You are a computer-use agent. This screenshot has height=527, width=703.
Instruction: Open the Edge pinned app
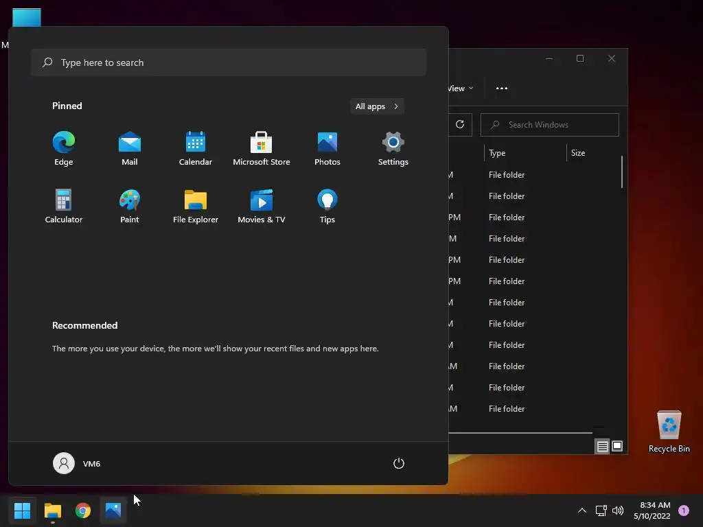pyautogui.click(x=64, y=149)
